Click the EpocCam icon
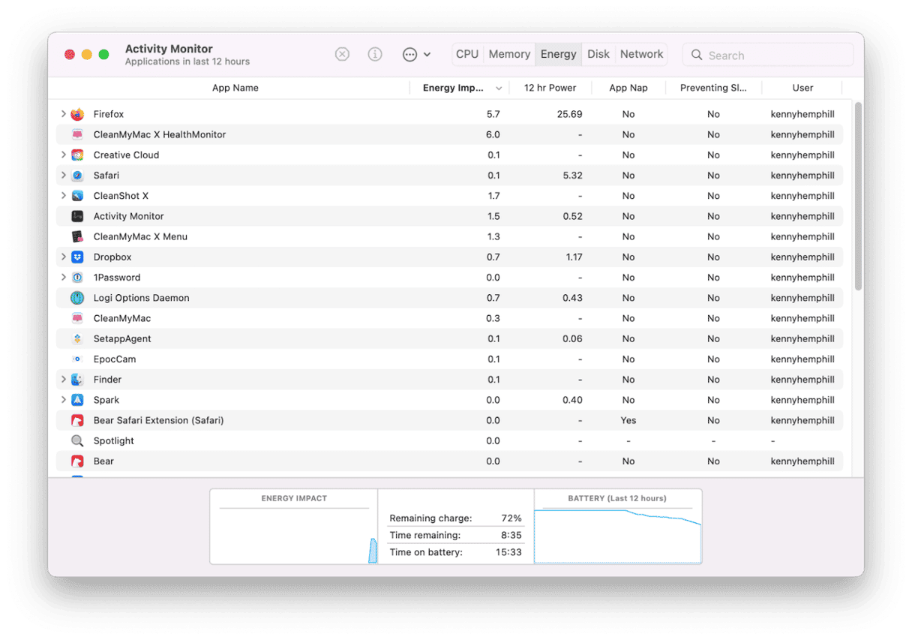This screenshot has height=640, width=912. pyautogui.click(x=77, y=359)
